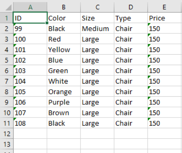Screen dimensions: 182x153
Task: Select row 5 header
Action: point(7,60)
